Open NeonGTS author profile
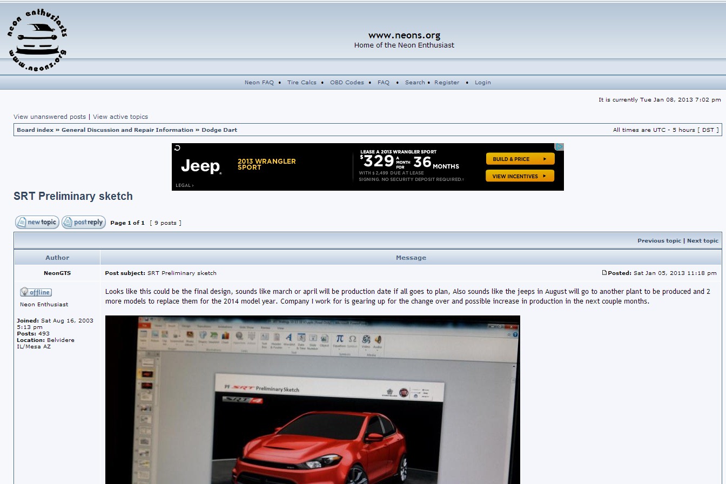 [x=57, y=273]
